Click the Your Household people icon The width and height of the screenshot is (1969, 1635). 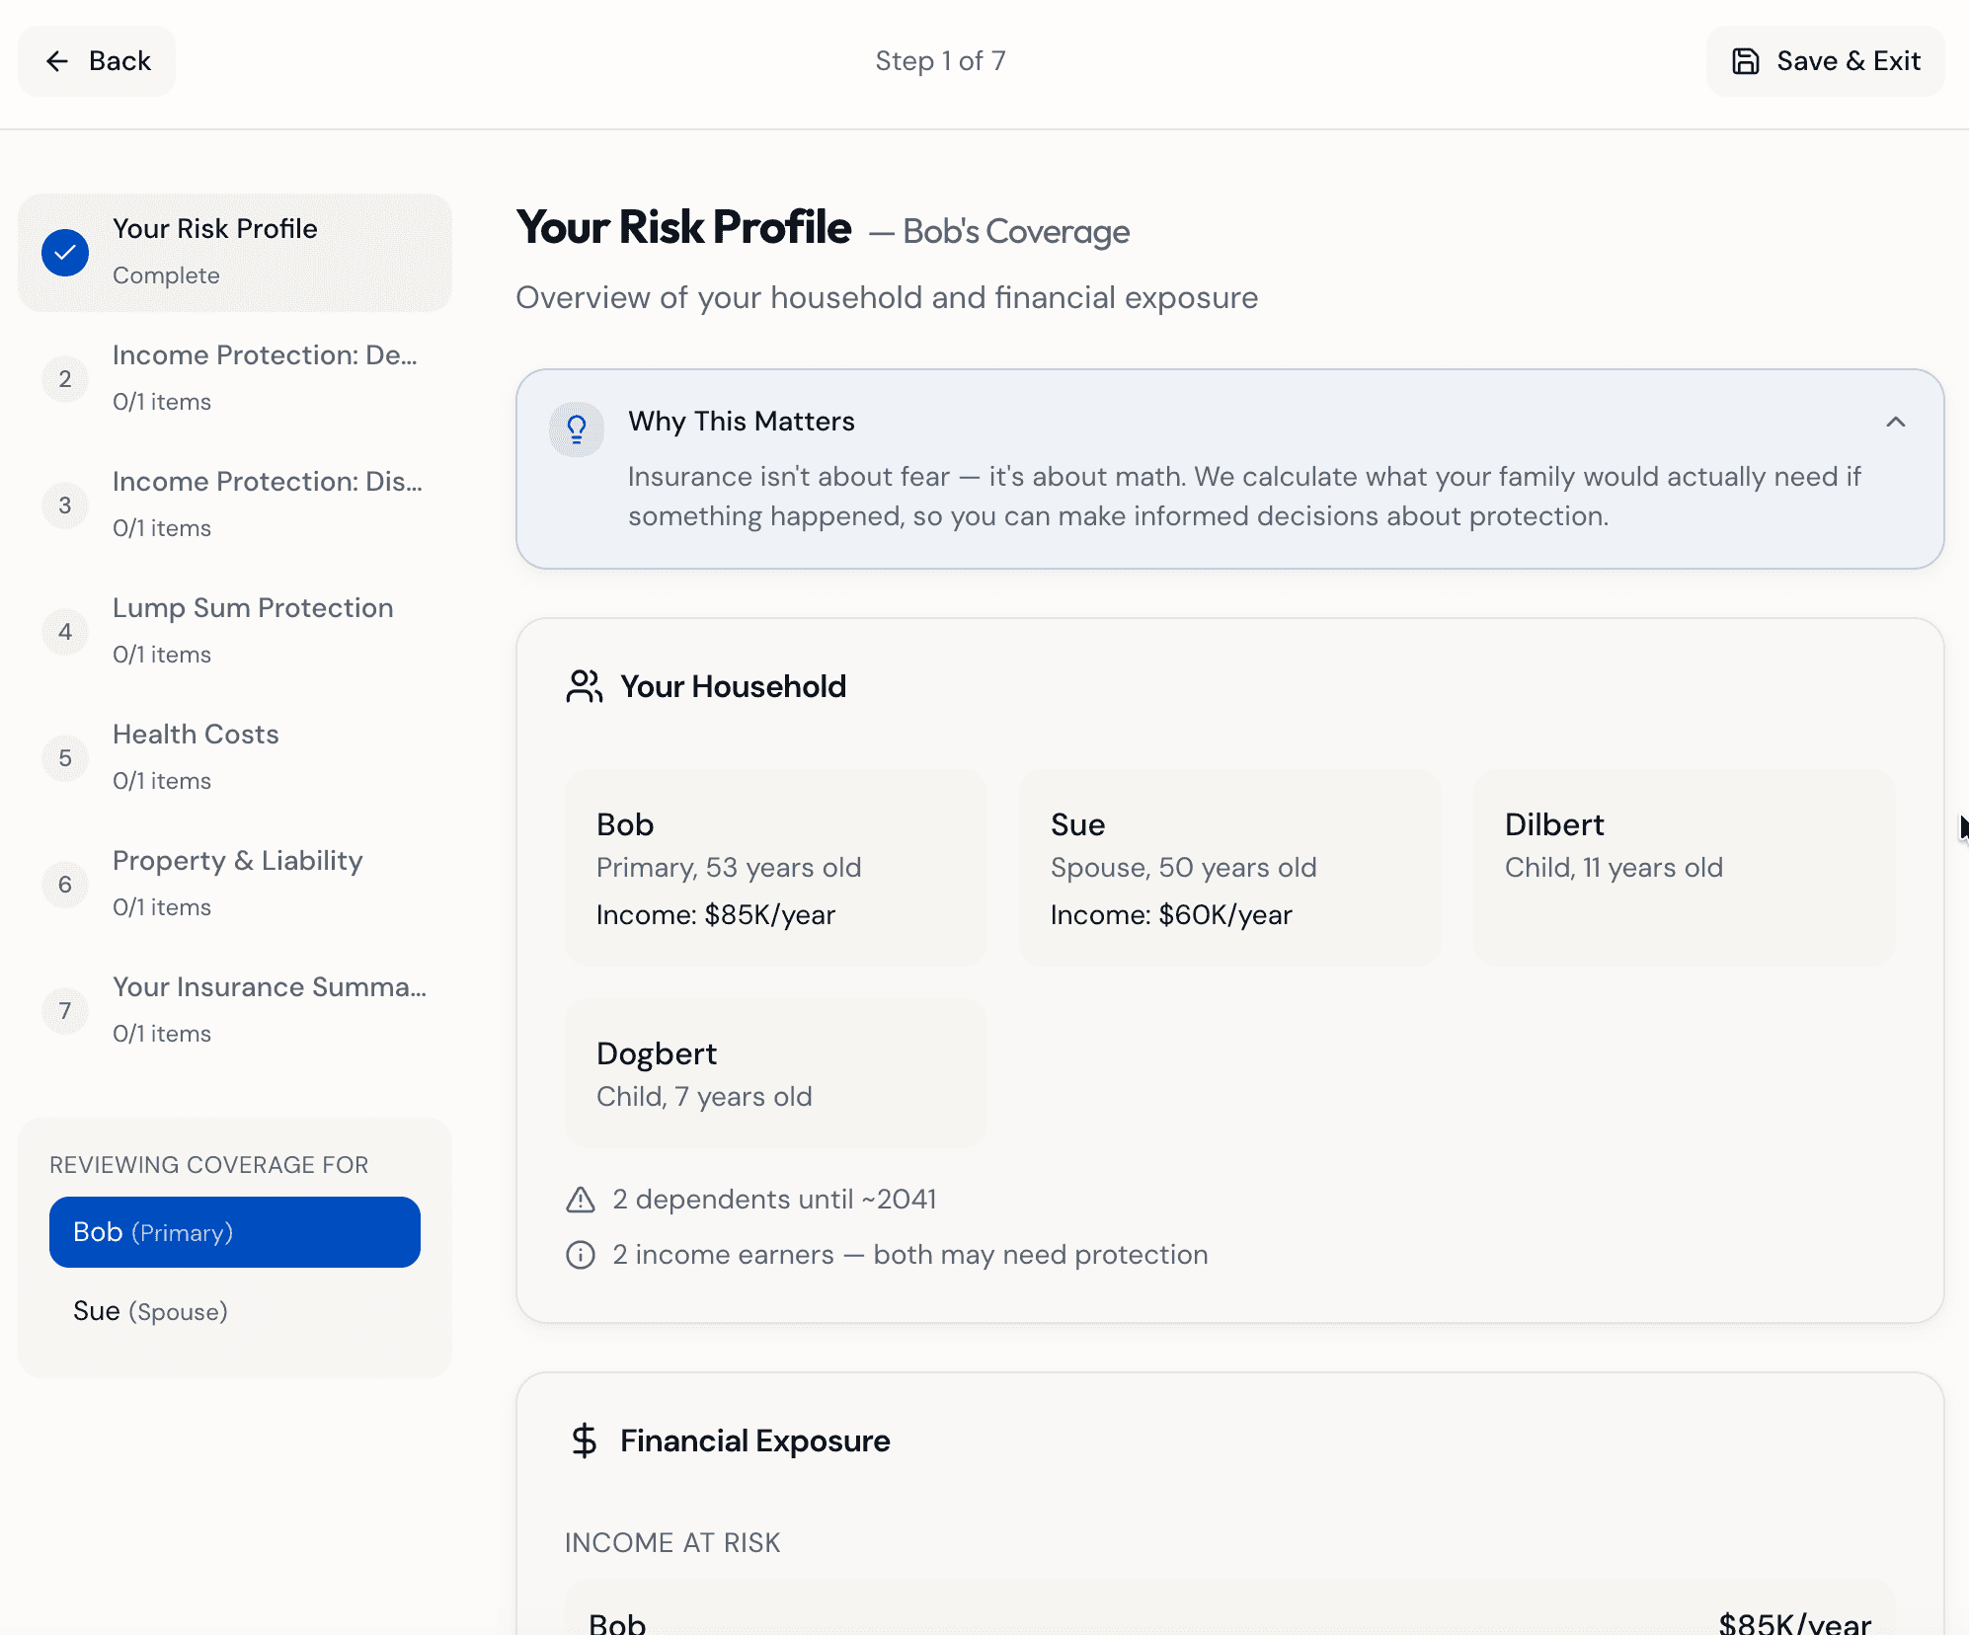pos(584,686)
